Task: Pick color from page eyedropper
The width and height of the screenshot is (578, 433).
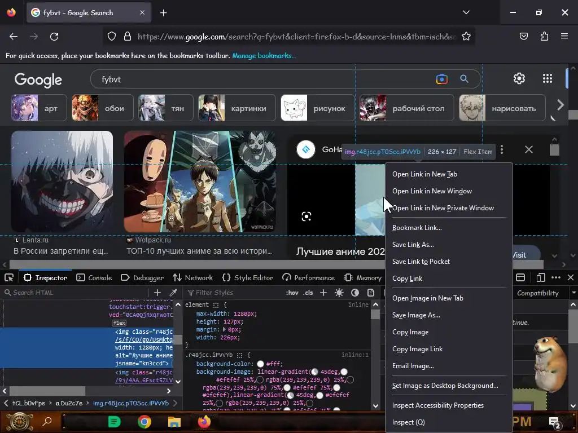Action: pyautogui.click(x=173, y=293)
